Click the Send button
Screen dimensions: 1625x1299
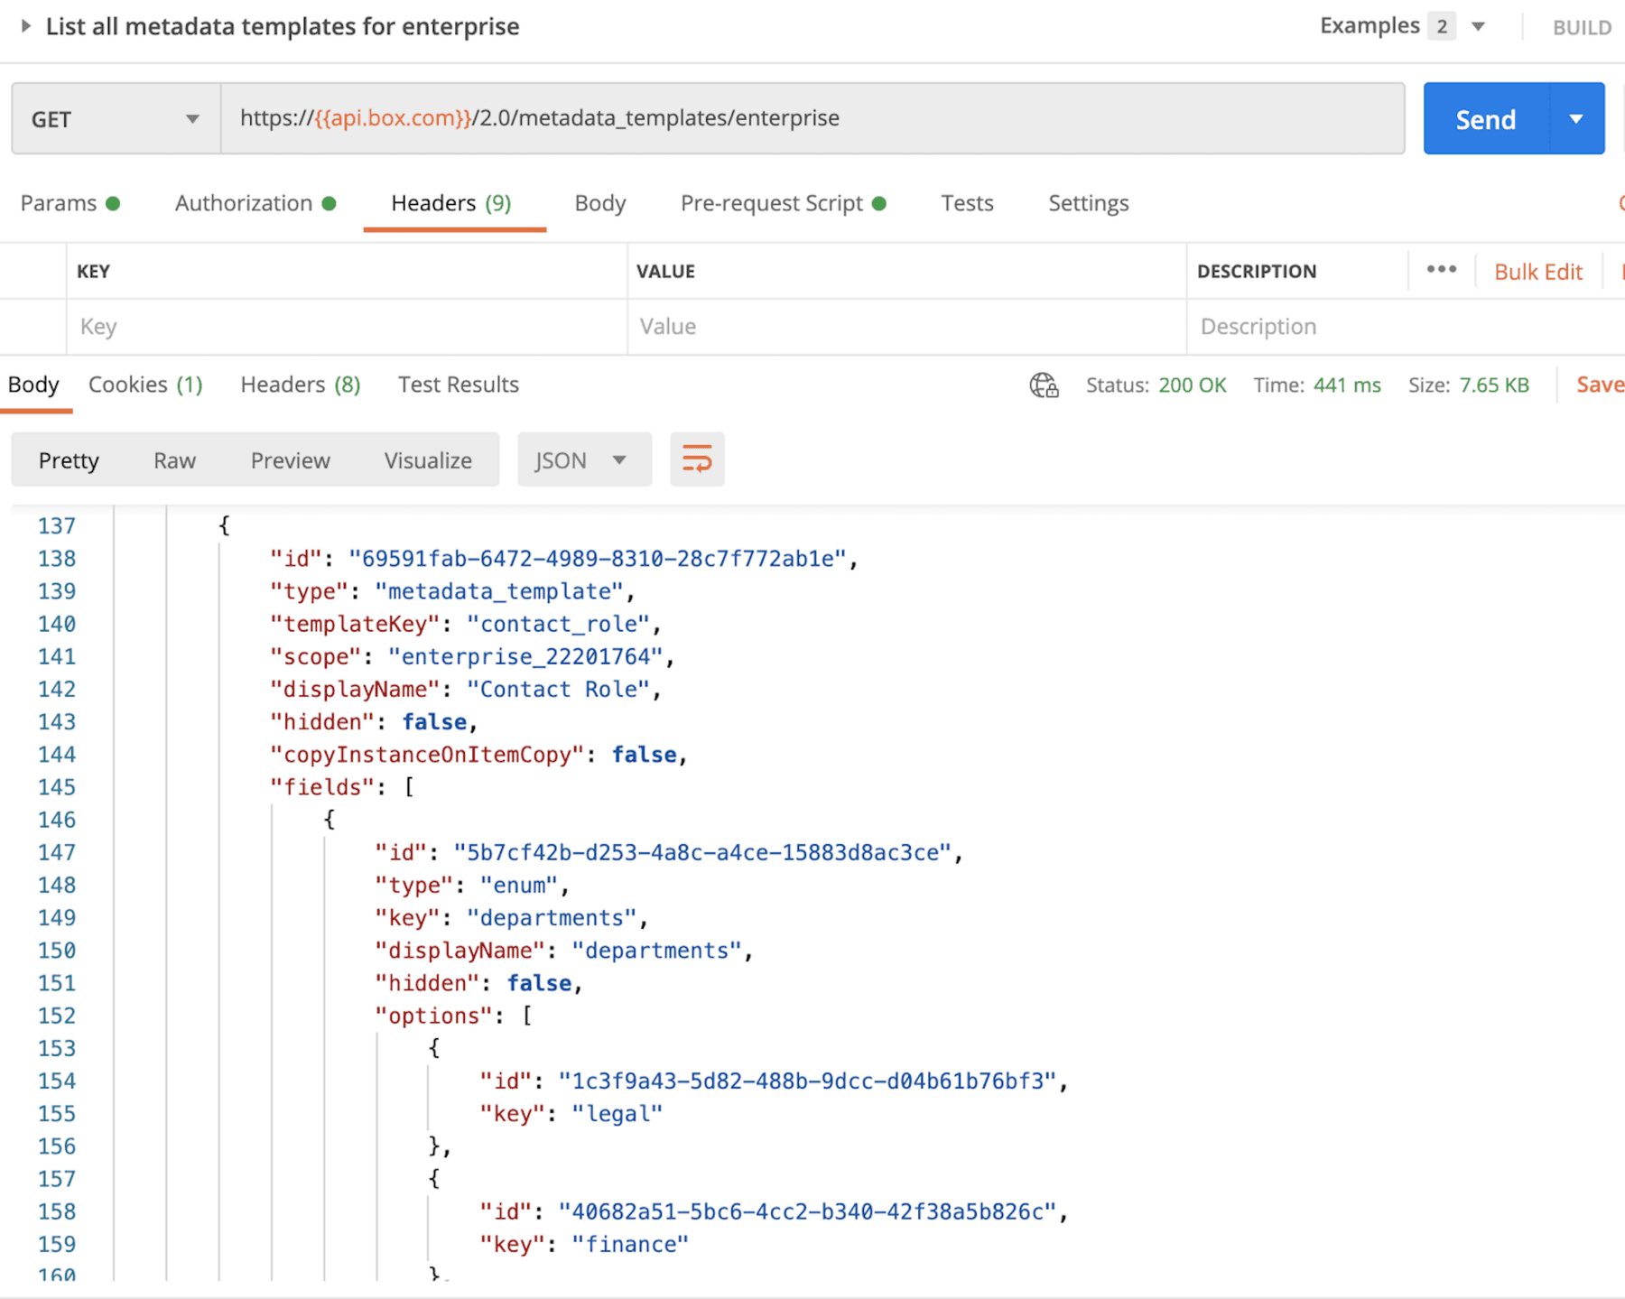pyautogui.click(x=1486, y=118)
